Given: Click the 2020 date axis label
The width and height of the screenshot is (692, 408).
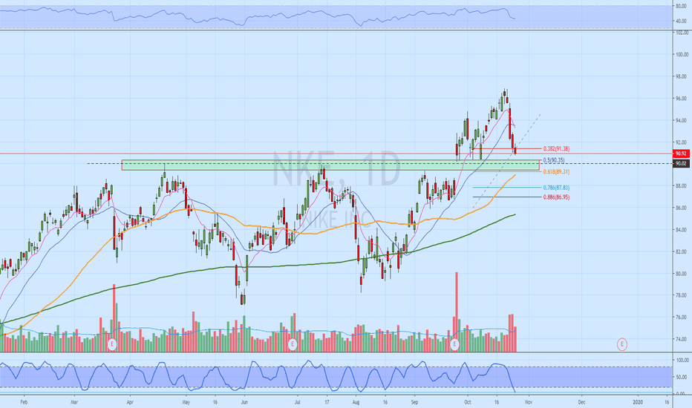Looking at the screenshot, I should pos(637,402).
